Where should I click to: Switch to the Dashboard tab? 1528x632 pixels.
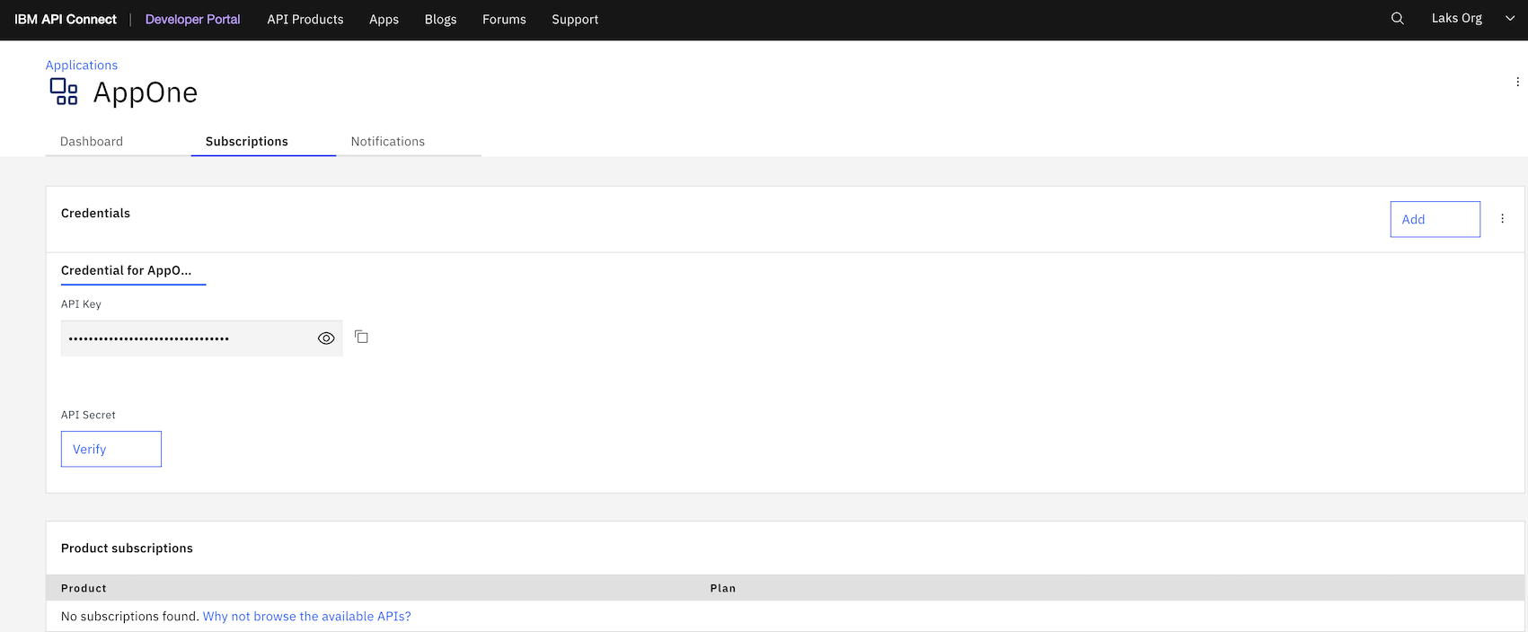point(92,142)
